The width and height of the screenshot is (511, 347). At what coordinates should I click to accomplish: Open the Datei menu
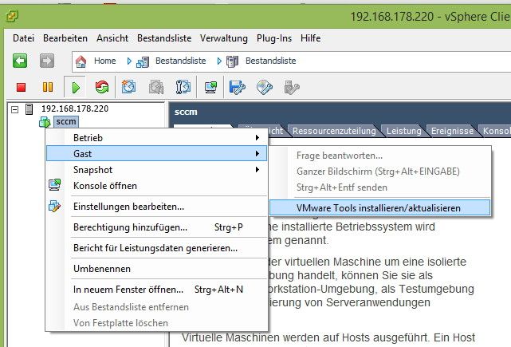[23, 38]
